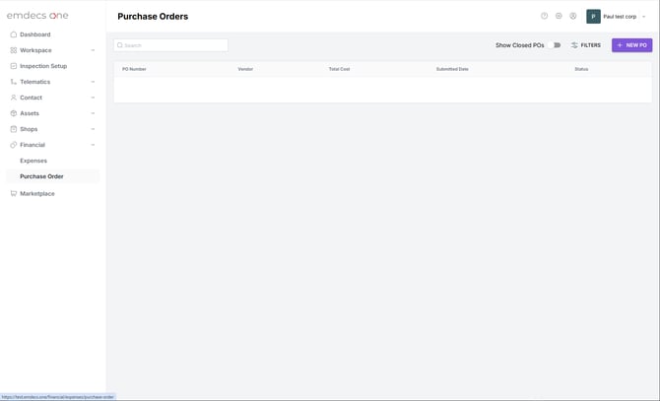This screenshot has height=401, width=660.
Task: Click the Marketplace cart icon
Action: [x=14, y=193]
